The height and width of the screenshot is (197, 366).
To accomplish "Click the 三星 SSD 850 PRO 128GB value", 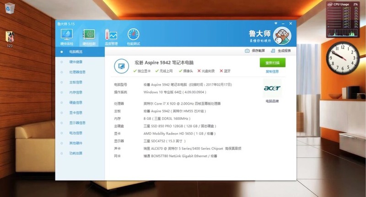I will click(180, 126).
